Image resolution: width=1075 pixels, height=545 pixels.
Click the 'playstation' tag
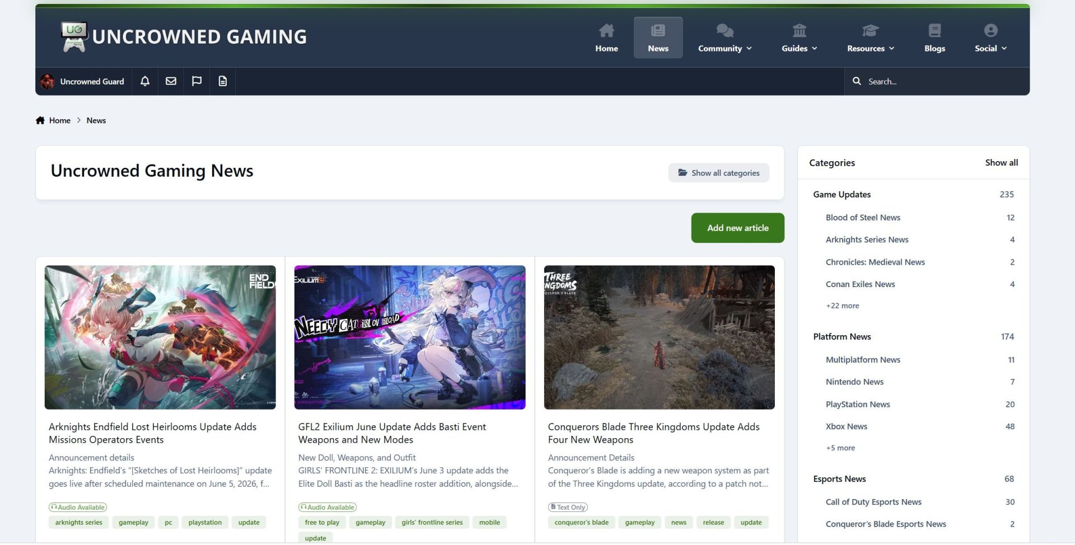[205, 523]
